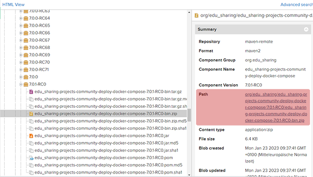Expand the 7.0.0-RC64 folder node
The height and width of the screenshot is (177, 313).
(x=21, y=18)
